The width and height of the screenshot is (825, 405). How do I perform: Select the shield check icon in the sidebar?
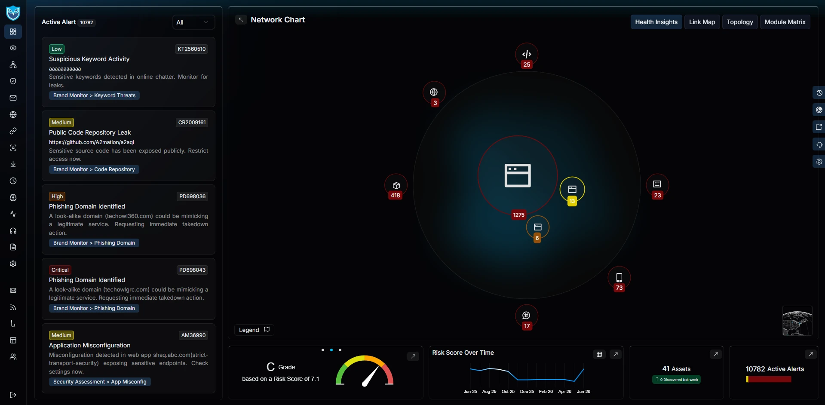point(13,81)
